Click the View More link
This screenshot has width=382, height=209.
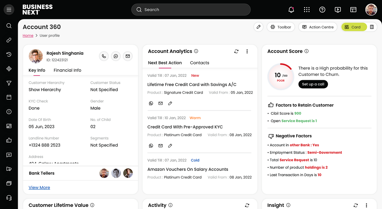(39, 187)
